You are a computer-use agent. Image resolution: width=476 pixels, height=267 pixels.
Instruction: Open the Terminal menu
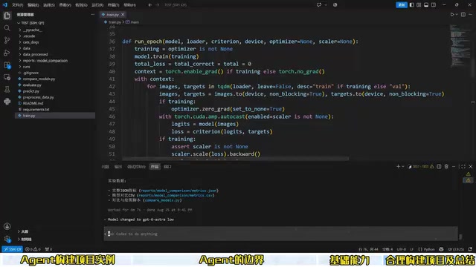(x=114, y=5)
